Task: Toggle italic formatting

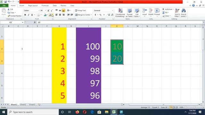Action: click(29, 15)
